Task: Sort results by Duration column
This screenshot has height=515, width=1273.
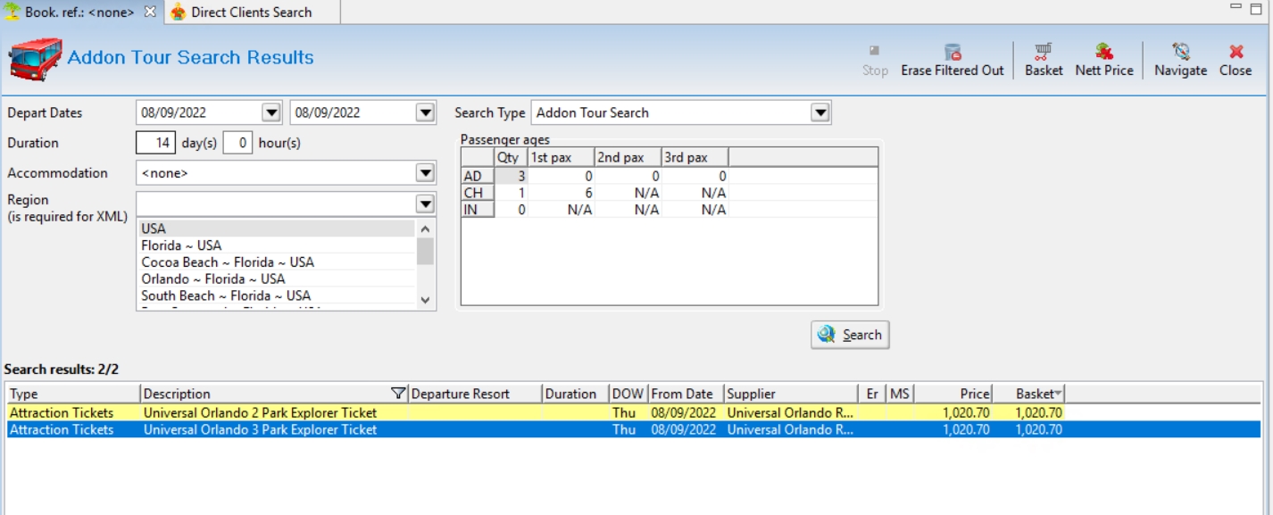Action: tap(574, 394)
